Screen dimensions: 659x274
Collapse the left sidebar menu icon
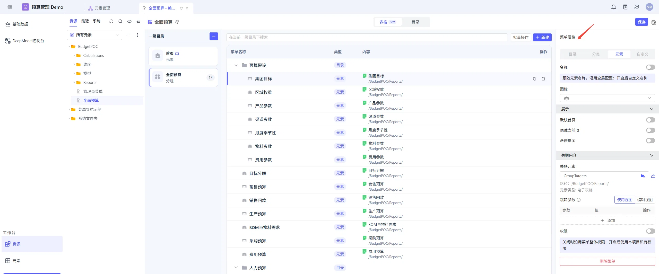pos(10,7)
